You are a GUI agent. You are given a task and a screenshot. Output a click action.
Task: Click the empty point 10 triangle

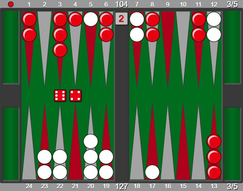coord(183,49)
